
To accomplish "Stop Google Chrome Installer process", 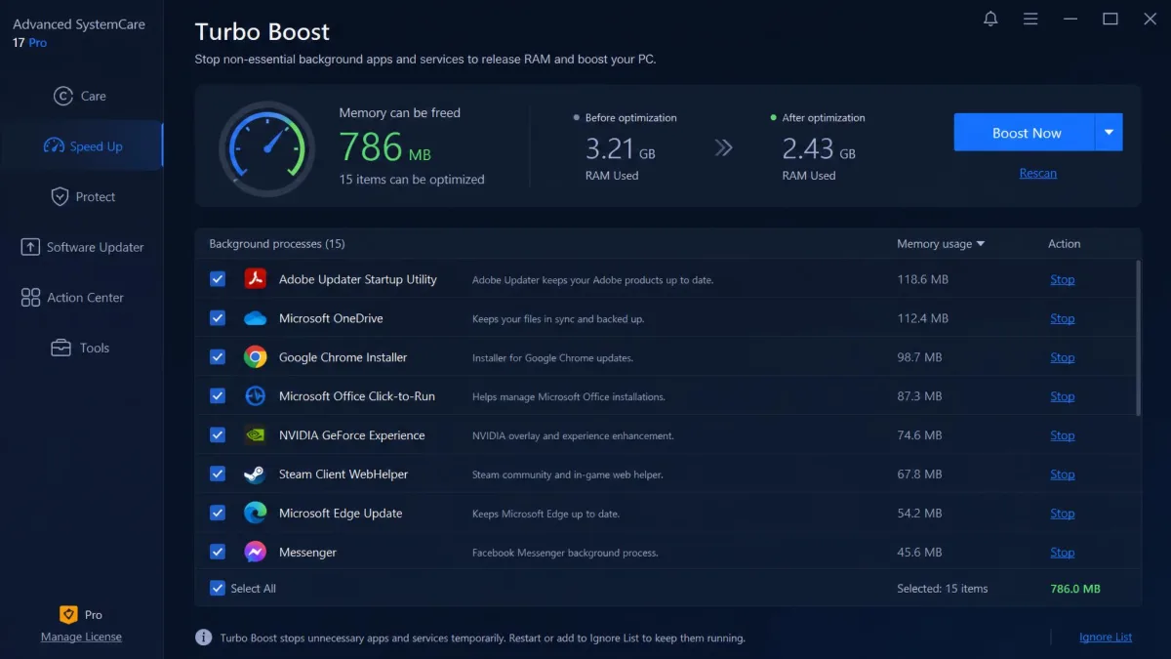I will (x=1063, y=357).
